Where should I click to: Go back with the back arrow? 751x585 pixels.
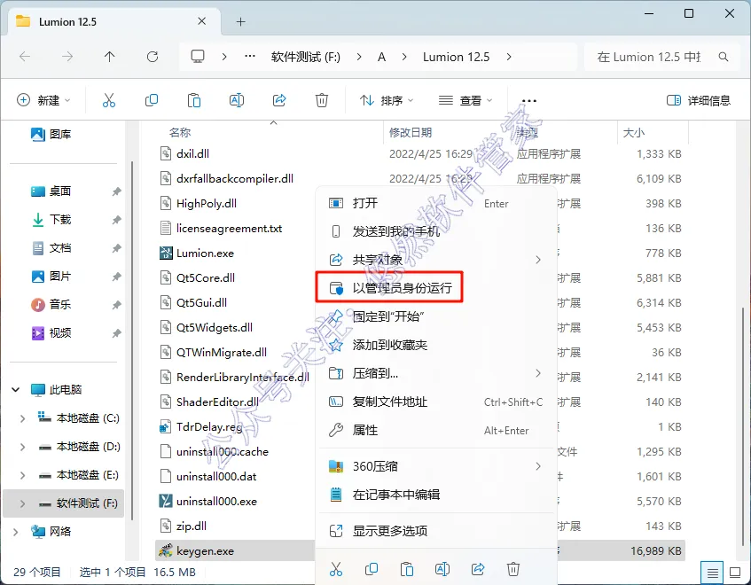point(25,57)
